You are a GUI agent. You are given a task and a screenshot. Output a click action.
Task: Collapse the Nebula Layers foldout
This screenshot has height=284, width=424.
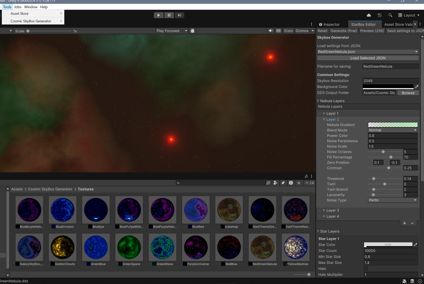(x=318, y=101)
